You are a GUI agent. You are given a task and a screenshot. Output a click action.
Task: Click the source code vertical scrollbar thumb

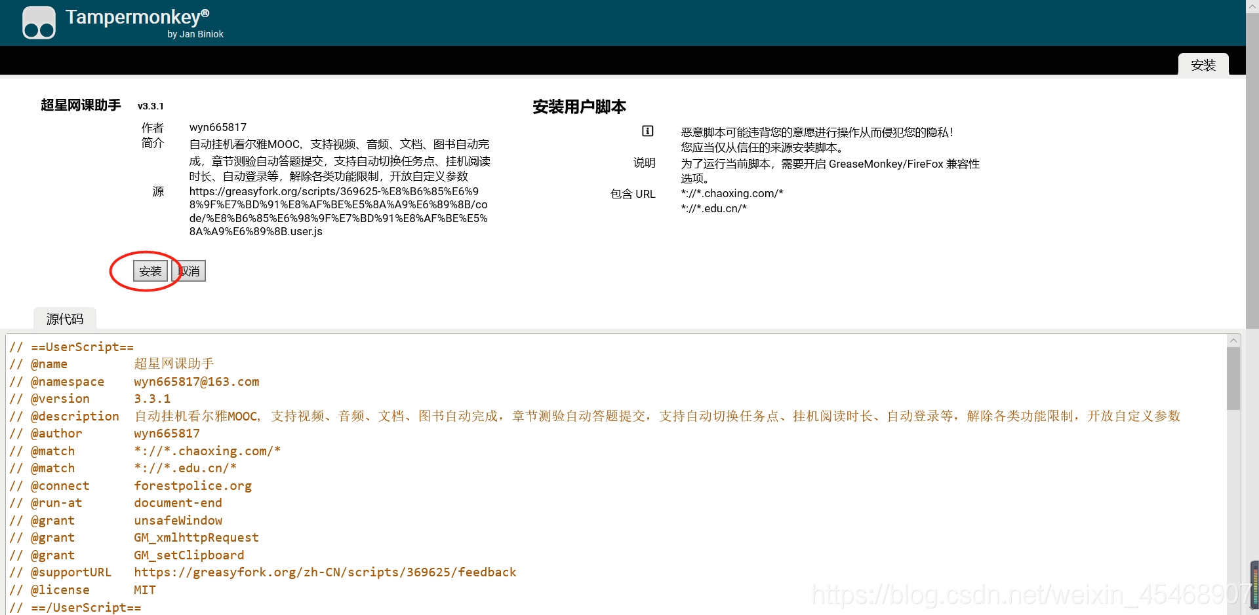tap(1233, 378)
